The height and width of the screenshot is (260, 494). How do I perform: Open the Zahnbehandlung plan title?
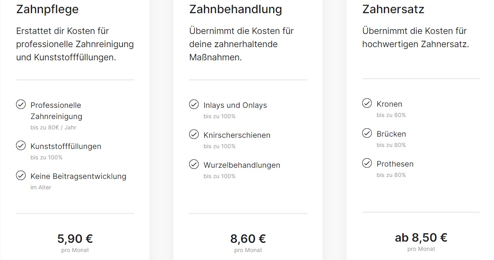(236, 9)
